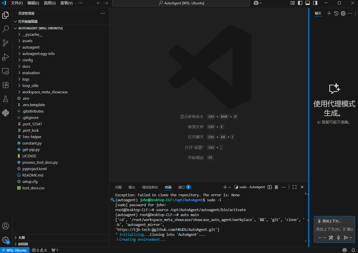Switch to Debug Console tab
The image size is (358, 253).
click(x=150, y=187)
